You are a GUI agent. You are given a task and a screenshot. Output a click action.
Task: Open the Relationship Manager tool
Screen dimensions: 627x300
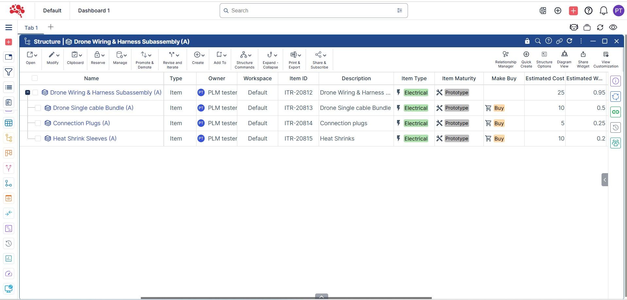point(505,59)
